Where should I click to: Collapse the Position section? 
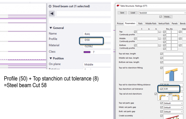(x=51, y=58)
